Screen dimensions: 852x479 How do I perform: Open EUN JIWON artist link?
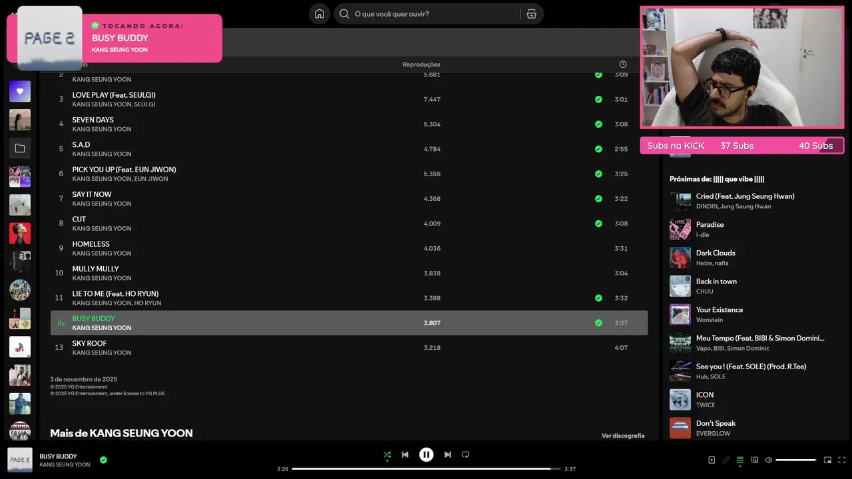point(151,179)
